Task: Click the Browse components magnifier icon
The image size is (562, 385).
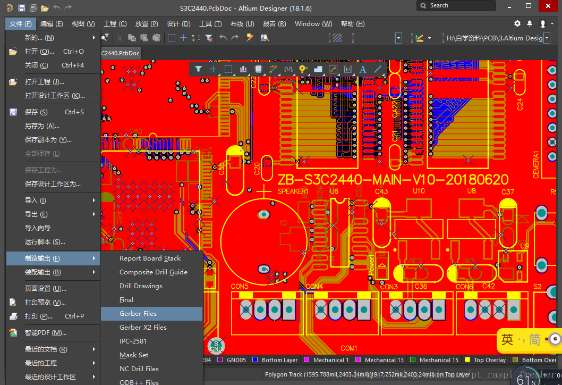Action: (x=265, y=38)
